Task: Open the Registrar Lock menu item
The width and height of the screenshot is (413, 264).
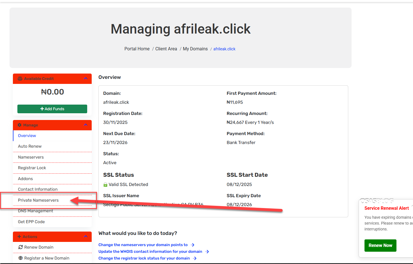Action: (32, 168)
